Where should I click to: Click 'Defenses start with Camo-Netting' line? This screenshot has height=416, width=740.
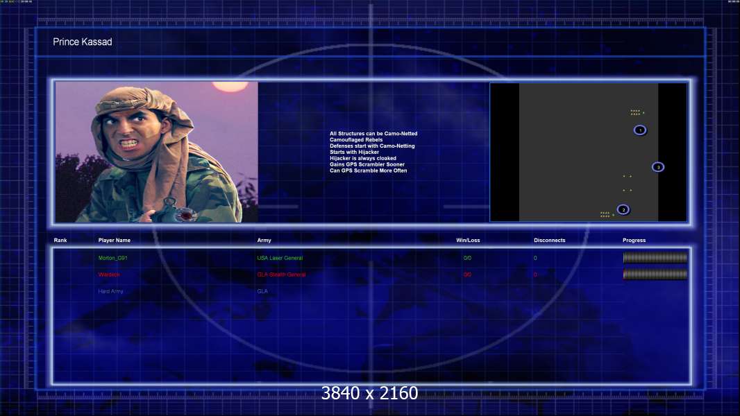(x=372, y=146)
